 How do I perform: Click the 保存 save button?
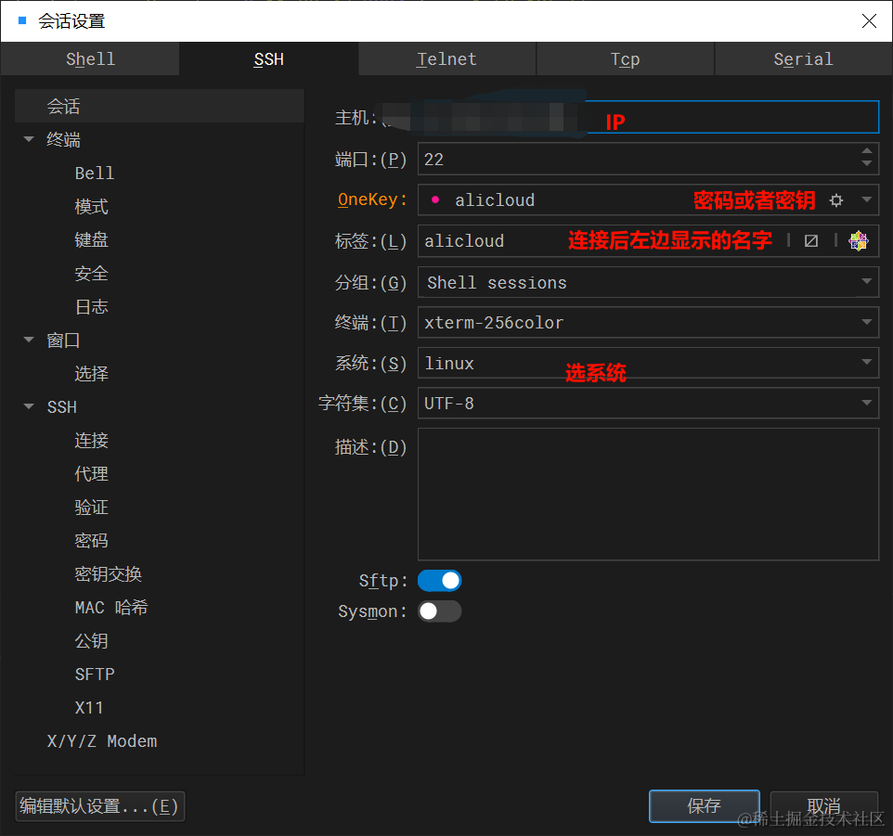click(x=704, y=806)
